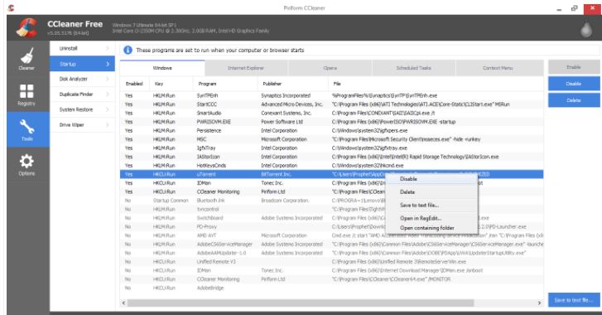Select the HotKeysCmds startup entry

pyautogui.click(x=332, y=166)
